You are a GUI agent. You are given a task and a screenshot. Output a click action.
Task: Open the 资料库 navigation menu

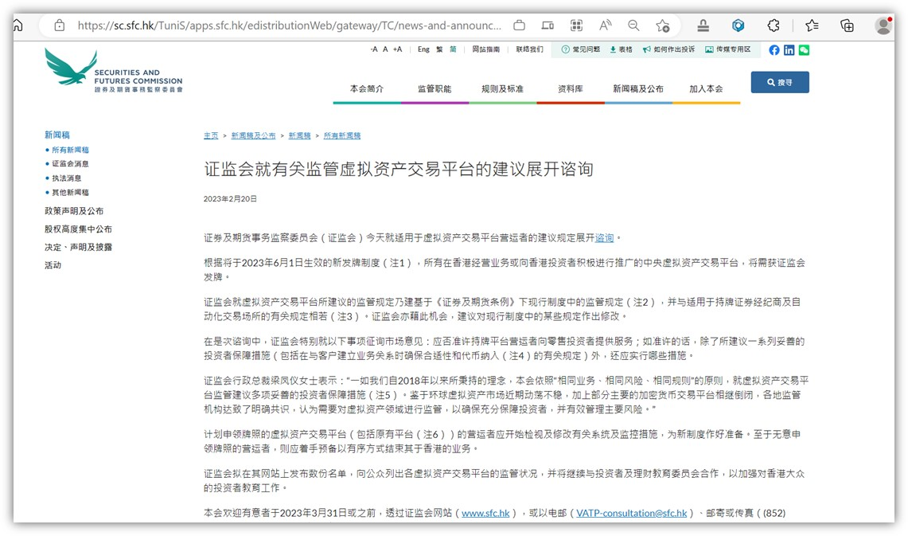pos(571,88)
